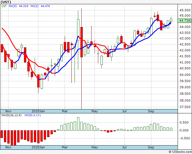Click May on the MACD panel time axis
Screen dimensions: 192x154
pyautogui.click(x=95, y=147)
